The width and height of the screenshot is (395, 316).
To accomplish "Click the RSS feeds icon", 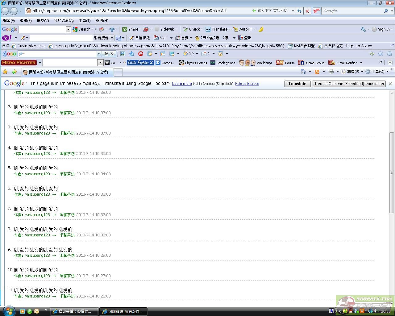I will coord(317,72).
